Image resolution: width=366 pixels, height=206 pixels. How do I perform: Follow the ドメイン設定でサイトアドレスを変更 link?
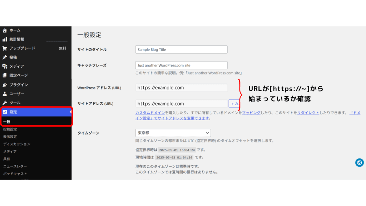[172, 118]
